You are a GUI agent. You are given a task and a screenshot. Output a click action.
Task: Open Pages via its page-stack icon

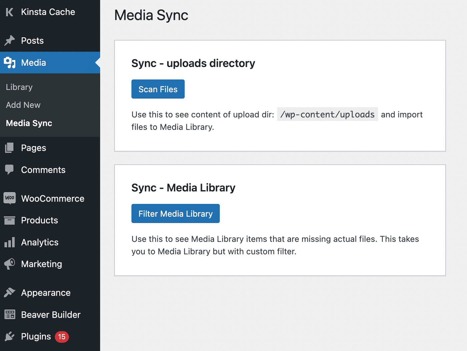9,147
